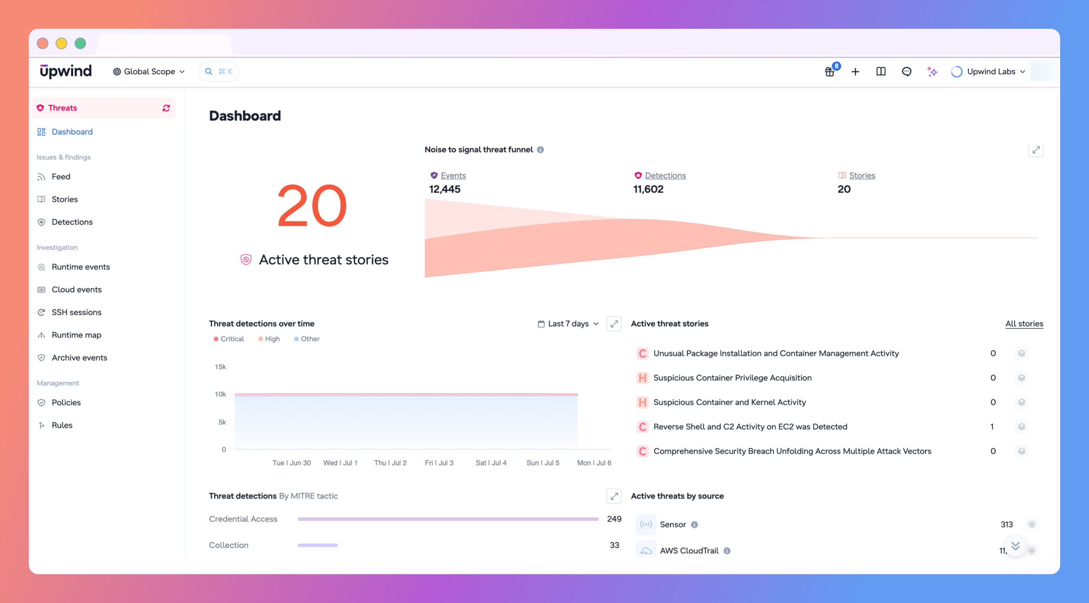Screen dimensions: 1089x603
Task: Open Comprehensive Security Breach Unfolding story
Action: pos(792,451)
